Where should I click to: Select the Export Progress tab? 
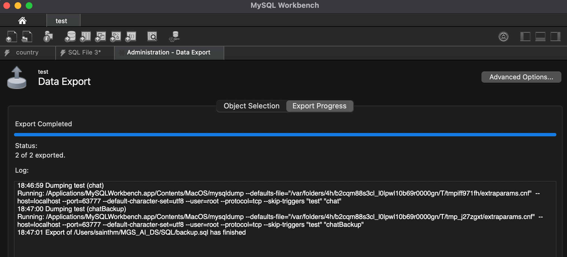pos(320,106)
